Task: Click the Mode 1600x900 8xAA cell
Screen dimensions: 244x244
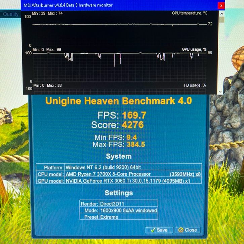Action: point(128,210)
